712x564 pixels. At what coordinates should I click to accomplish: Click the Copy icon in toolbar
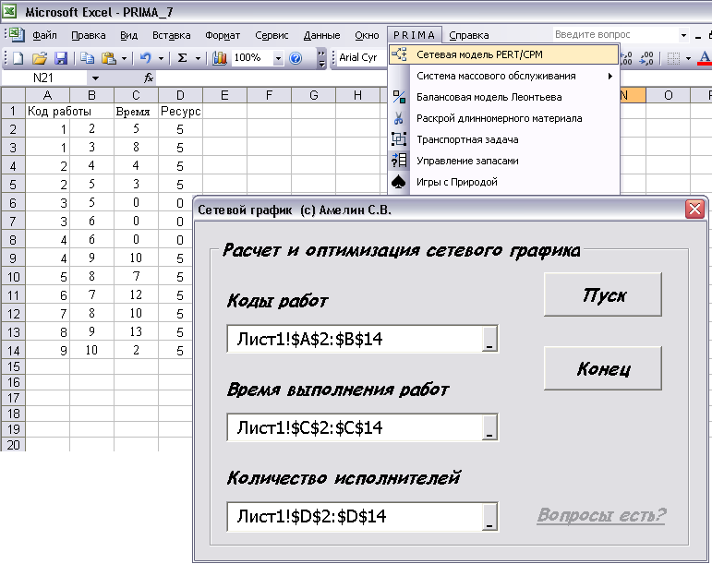tap(87, 58)
